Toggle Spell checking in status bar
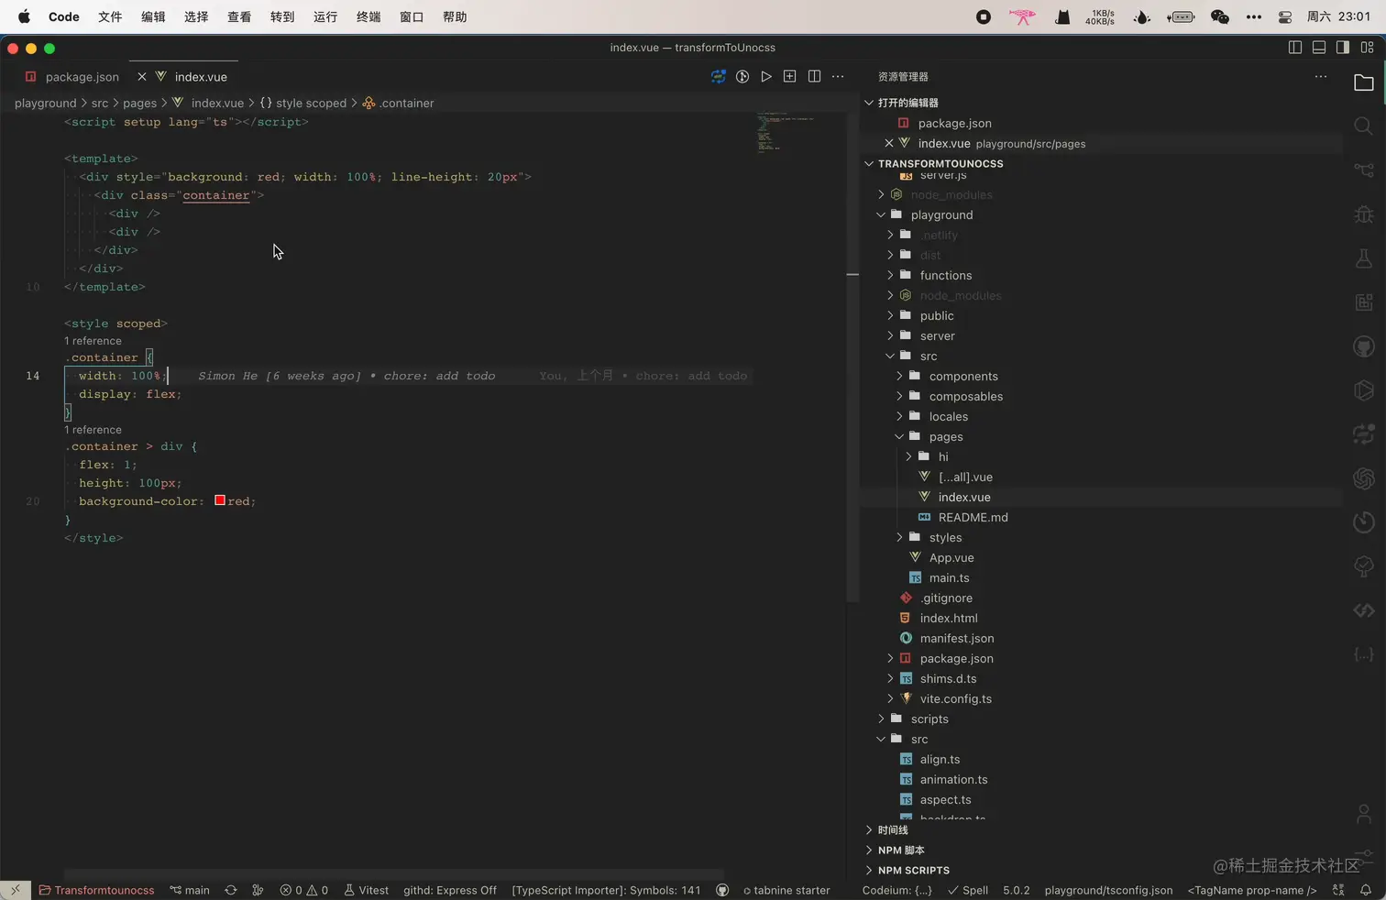Viewport: 1386px width, 900px height. click(x=967, y=890)
